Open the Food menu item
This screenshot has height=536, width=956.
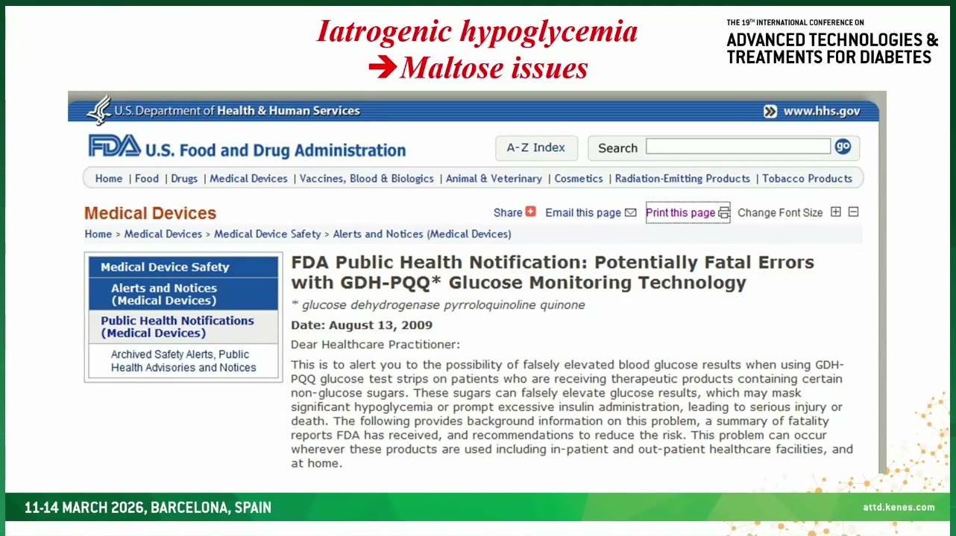point(147,179)
